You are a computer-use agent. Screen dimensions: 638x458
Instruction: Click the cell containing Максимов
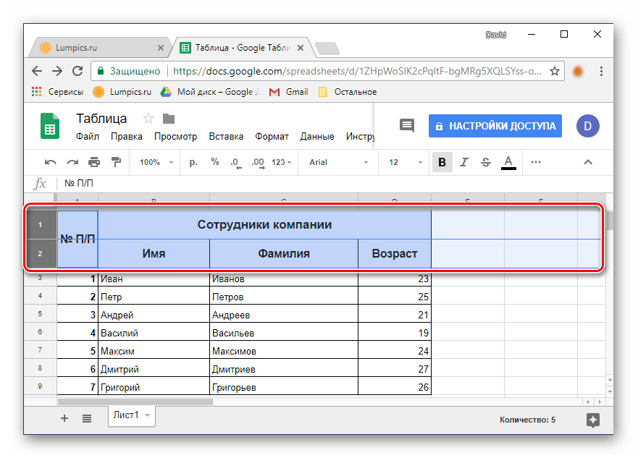click(283, 351)
